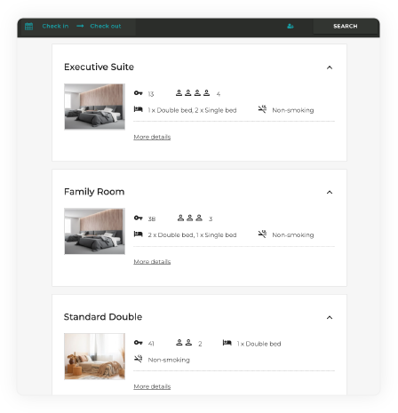The width and height of the screenshot is (398, 413).
Task: Open More details for Family Room
Action: (152, 262)
